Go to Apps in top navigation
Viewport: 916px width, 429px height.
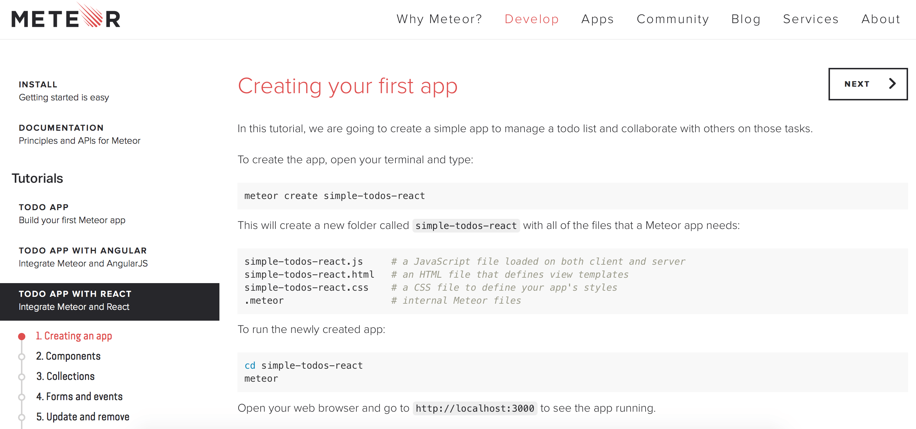(597, 19)
